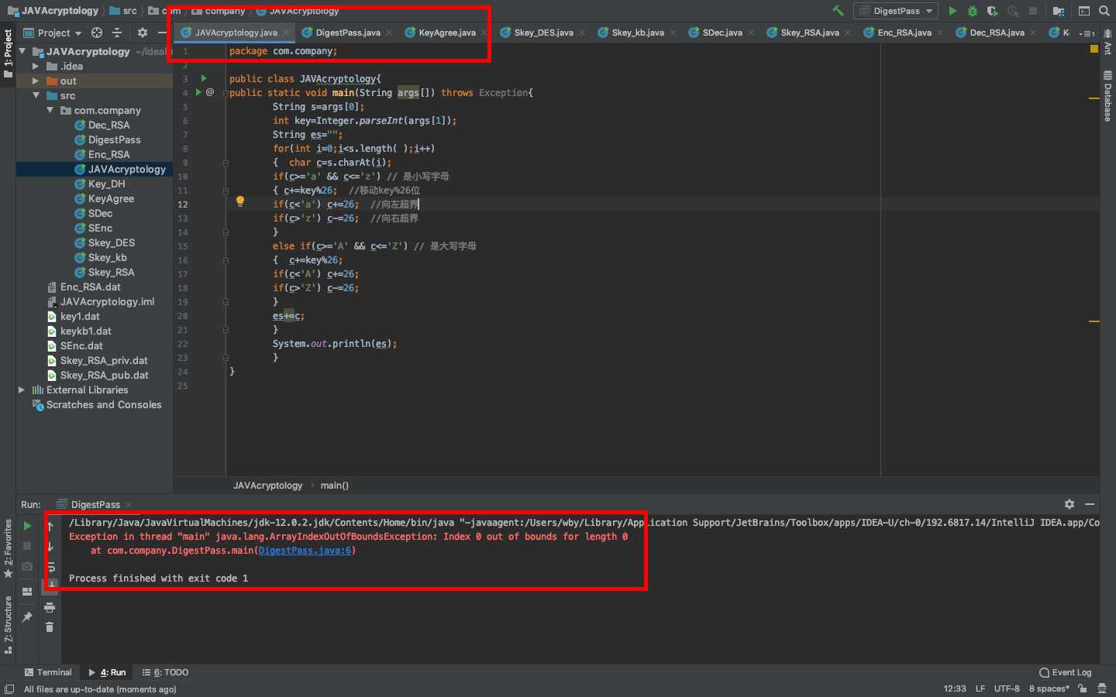Expand External Libraries node
Viewport: 1116px width, 697px height.
coord(22,390)
